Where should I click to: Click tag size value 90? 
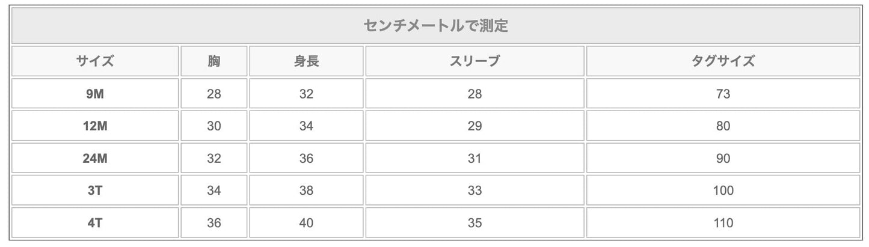(x=723, y=159)
